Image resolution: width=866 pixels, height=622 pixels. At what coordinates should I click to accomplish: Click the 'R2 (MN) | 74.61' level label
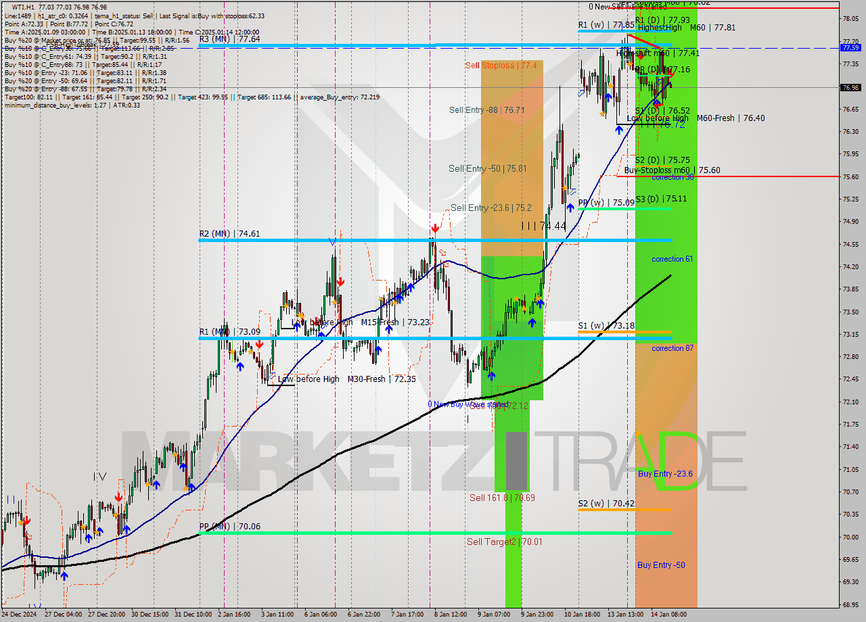coord(229,234)
